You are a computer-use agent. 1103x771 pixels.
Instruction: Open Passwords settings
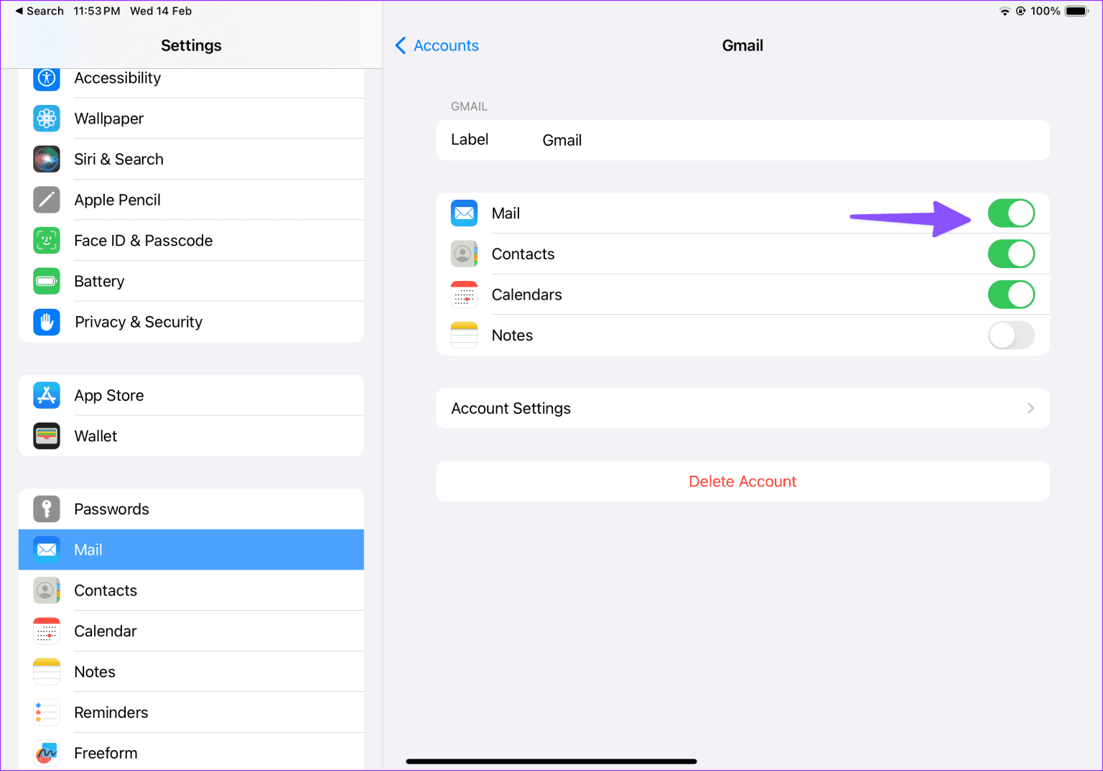point(191,509)
